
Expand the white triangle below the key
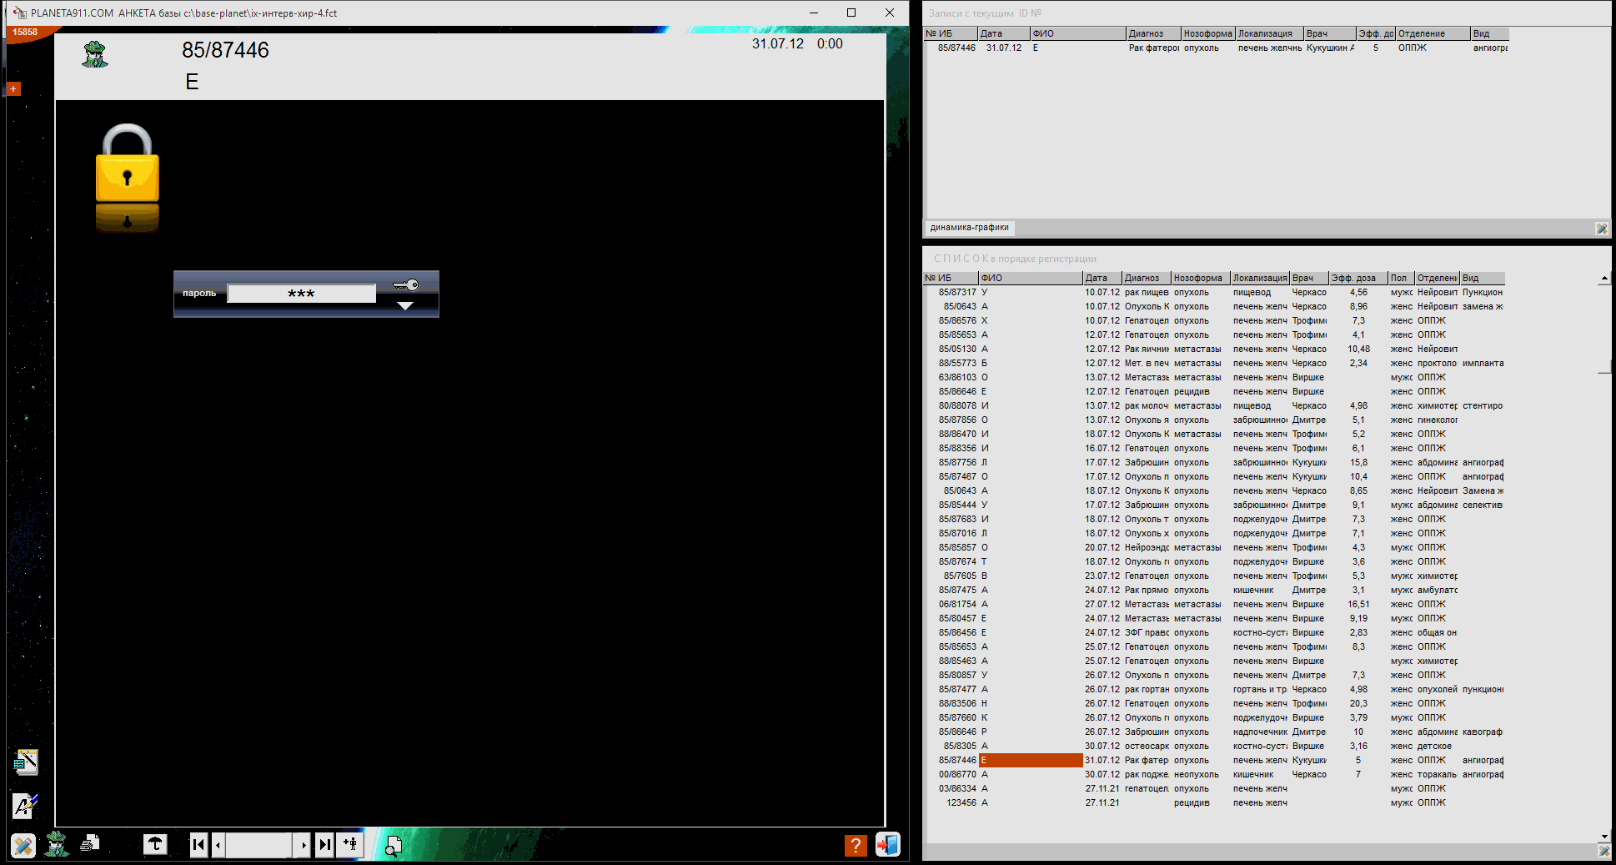click(405, 306)
